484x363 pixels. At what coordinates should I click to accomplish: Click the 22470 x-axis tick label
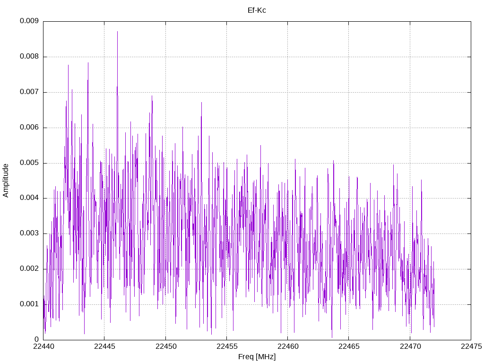[410, 346]
